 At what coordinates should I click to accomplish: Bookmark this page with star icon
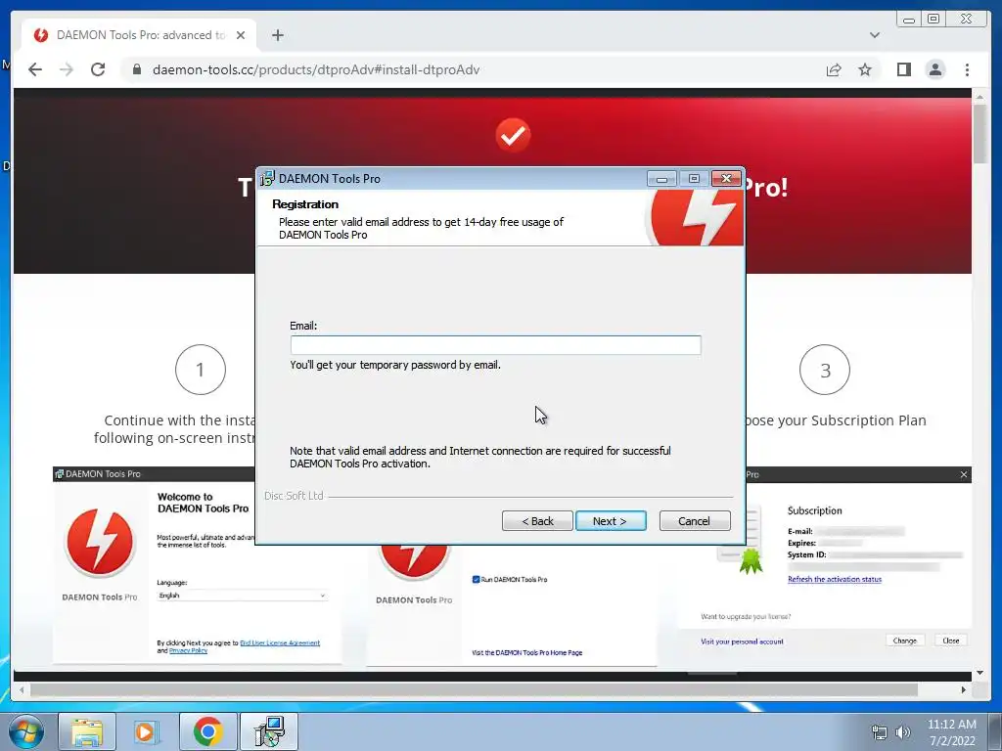[x=865, y=69]
